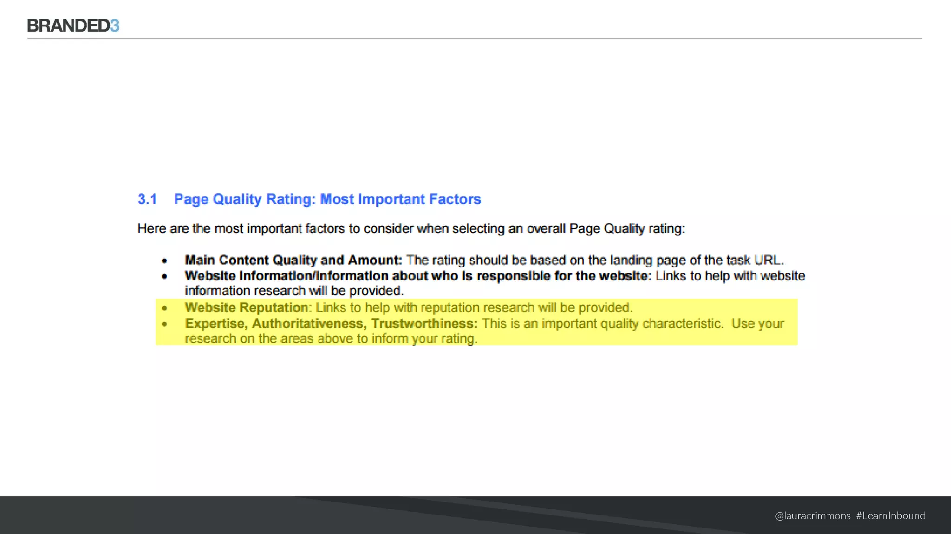Click the Main Content Quality bullet point
The height and width of the screenshot is (534, 951).
pos(164,261)
